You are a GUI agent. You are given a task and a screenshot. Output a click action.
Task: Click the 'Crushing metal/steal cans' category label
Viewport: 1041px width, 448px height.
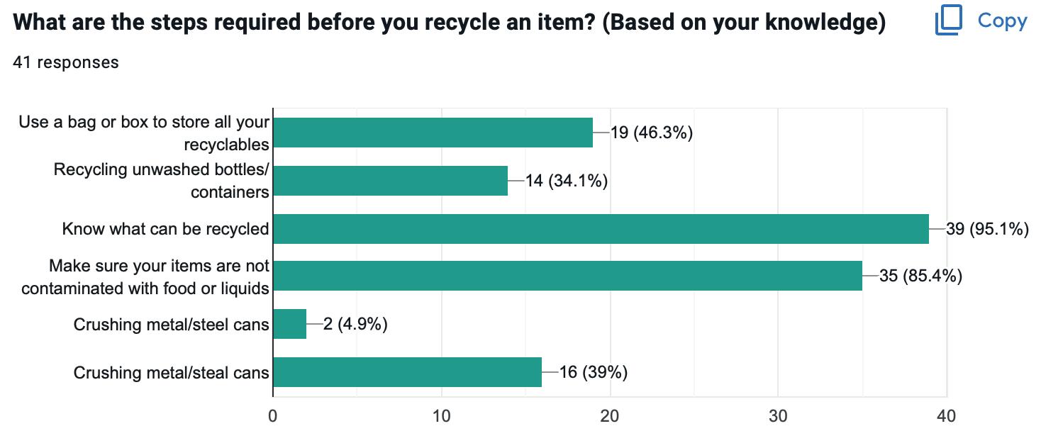click(172, 372)
